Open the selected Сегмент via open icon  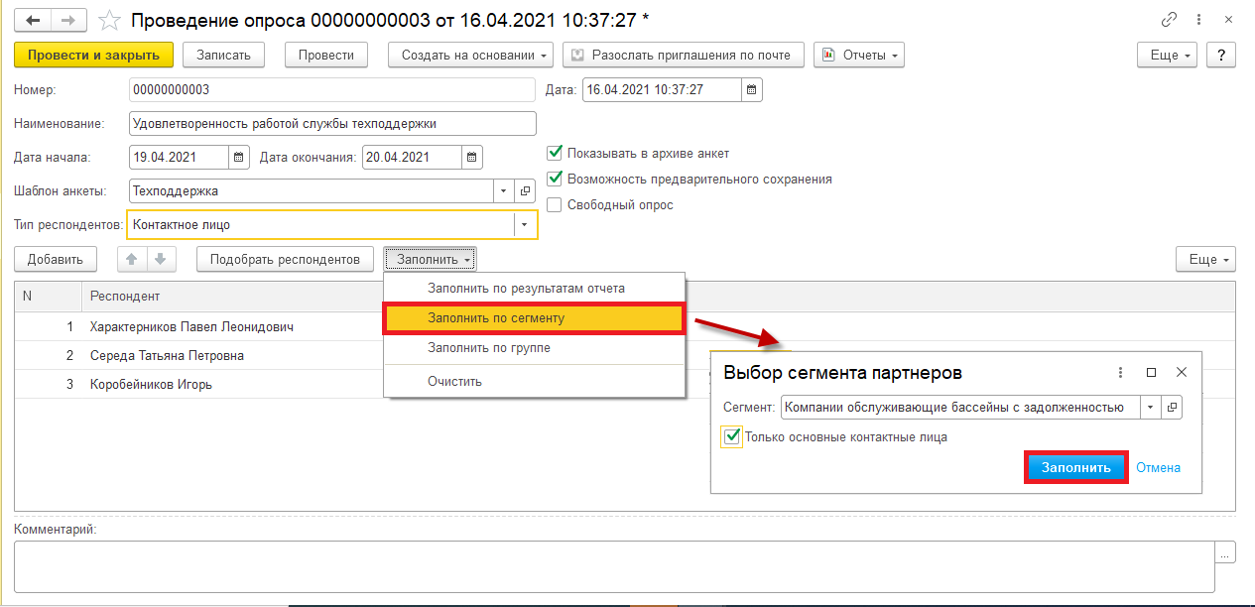tap(1172, 407)
